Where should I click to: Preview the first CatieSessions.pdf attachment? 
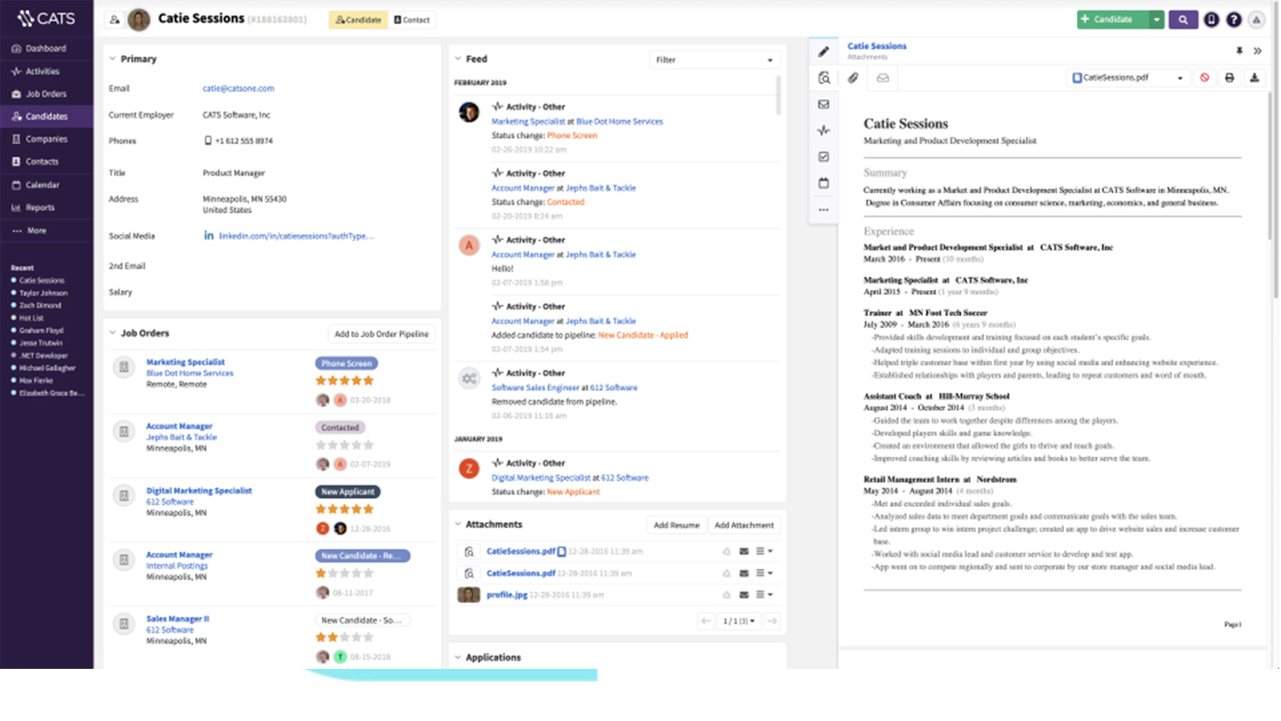tap(469, 552)
